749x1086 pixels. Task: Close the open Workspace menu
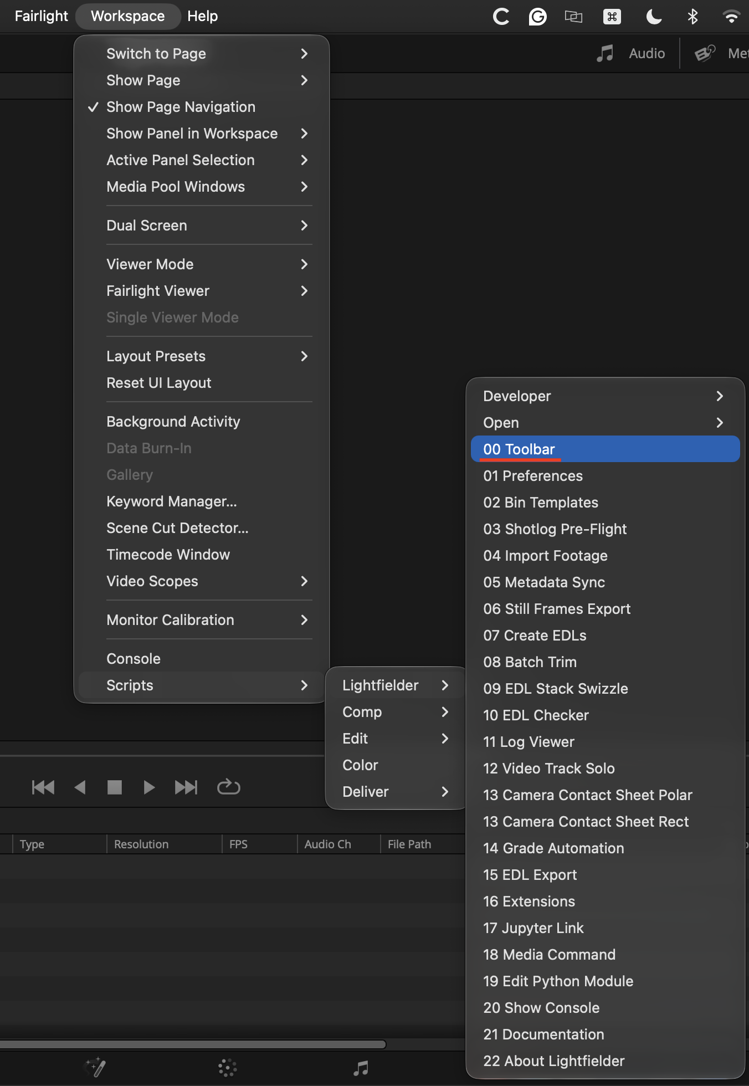click(x=128, y=16)
